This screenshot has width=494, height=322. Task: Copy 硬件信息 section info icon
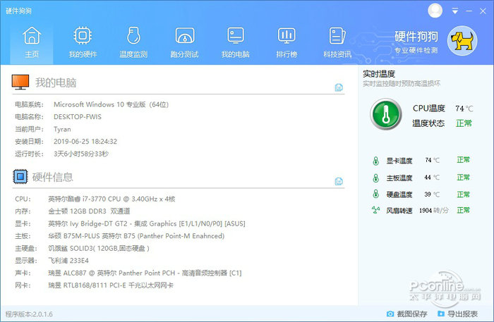click(339, 182)
